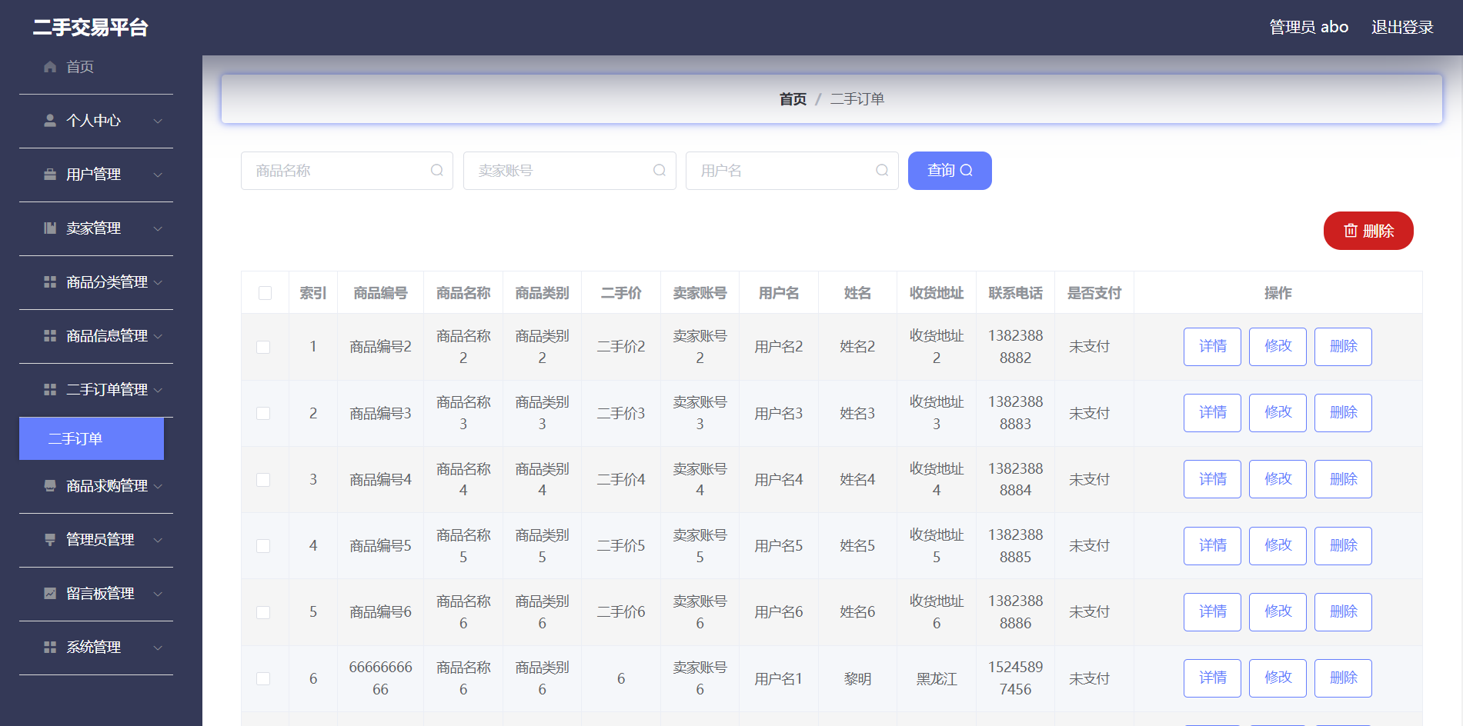Viewport: 1463px width, 726px height.
Task: Focus the 用户名 search field
Action: tap(792, 171)
